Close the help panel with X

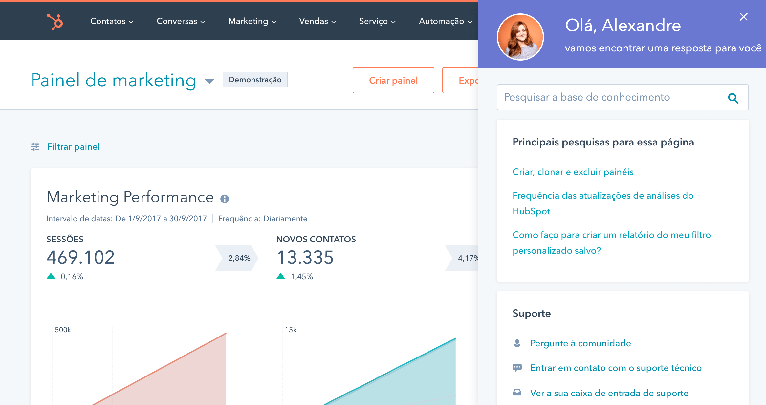tap(743, 17)
